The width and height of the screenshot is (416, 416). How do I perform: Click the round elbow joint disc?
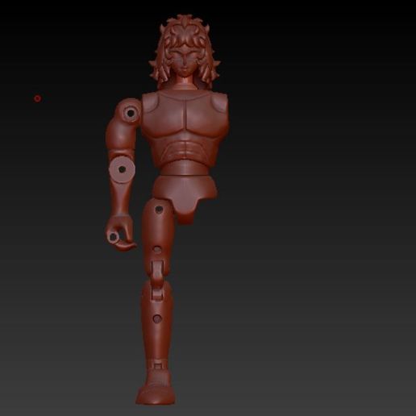122,169
